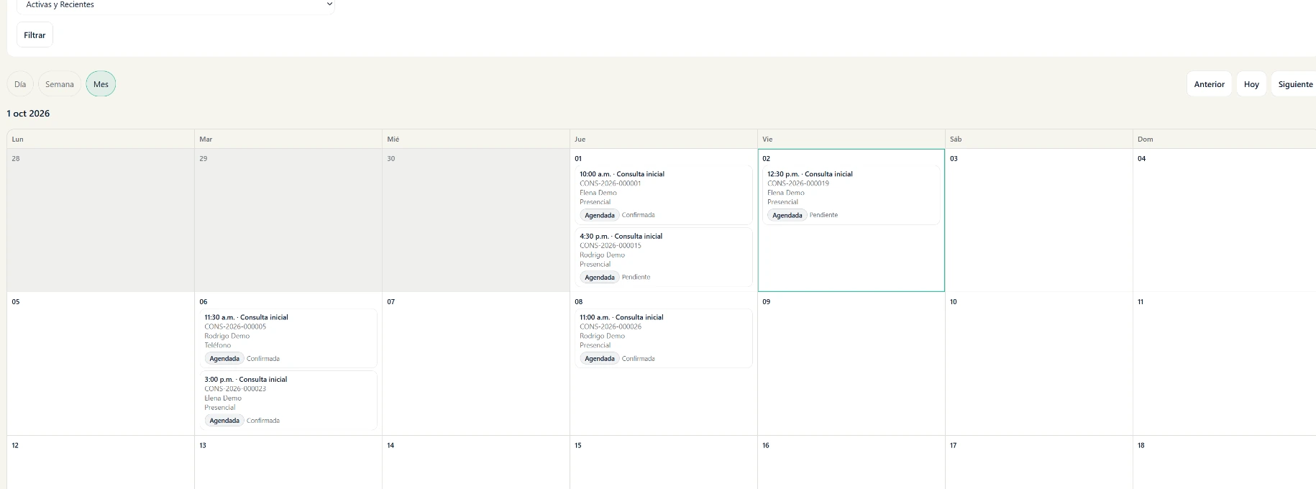Image resolution: width=1316 pixels, height=489 pixels.
Task: Click Agendada badge on 11:30 a.m. card
Action: (224, 359)
